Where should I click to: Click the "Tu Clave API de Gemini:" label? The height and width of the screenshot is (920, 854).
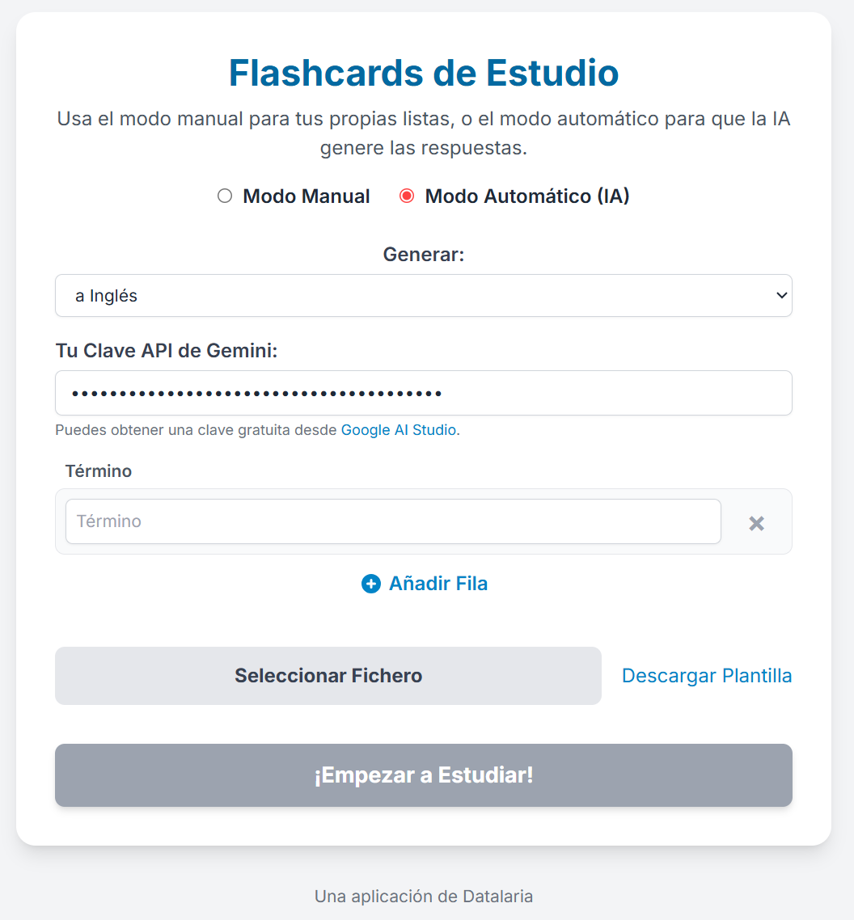click(167, 351)
